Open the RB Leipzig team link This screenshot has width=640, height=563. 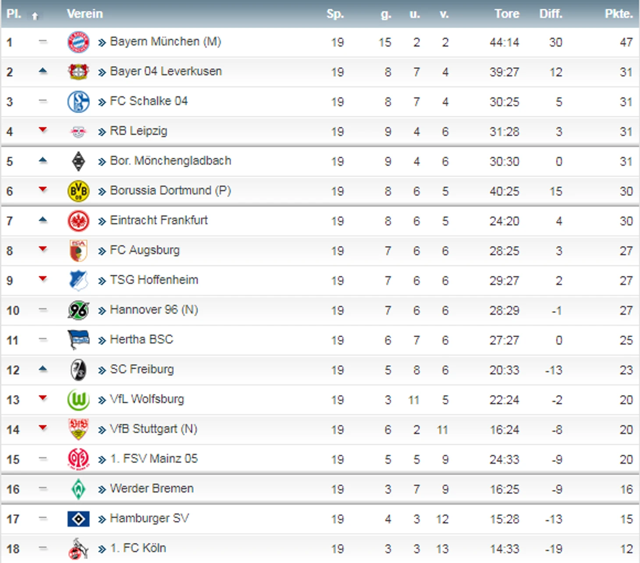point(139,131)
